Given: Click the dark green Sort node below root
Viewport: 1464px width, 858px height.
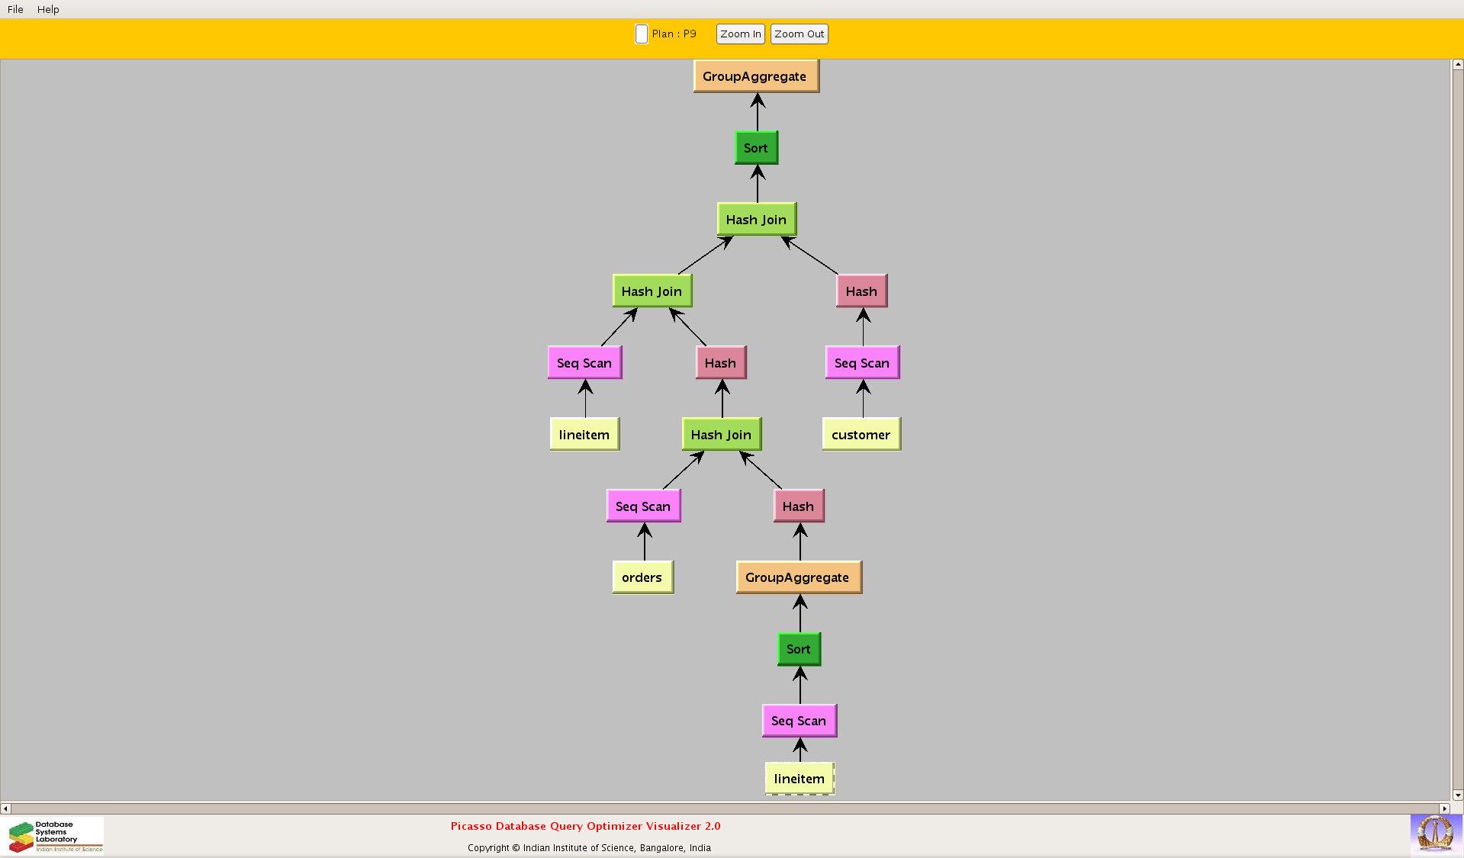Looking at the screenshot, I should (x=756, y=148).
